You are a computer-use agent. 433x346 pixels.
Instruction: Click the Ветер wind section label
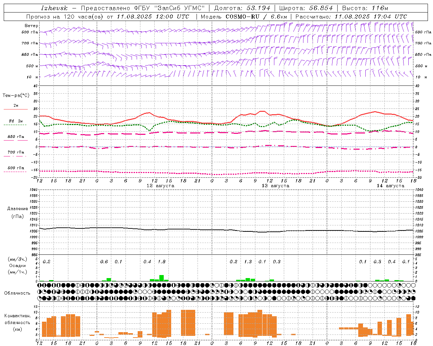tap(31, 26)
